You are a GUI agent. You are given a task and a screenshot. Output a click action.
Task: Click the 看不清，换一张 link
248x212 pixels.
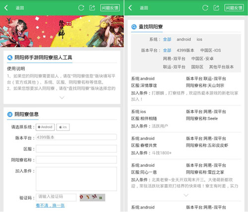pos(50,206)
